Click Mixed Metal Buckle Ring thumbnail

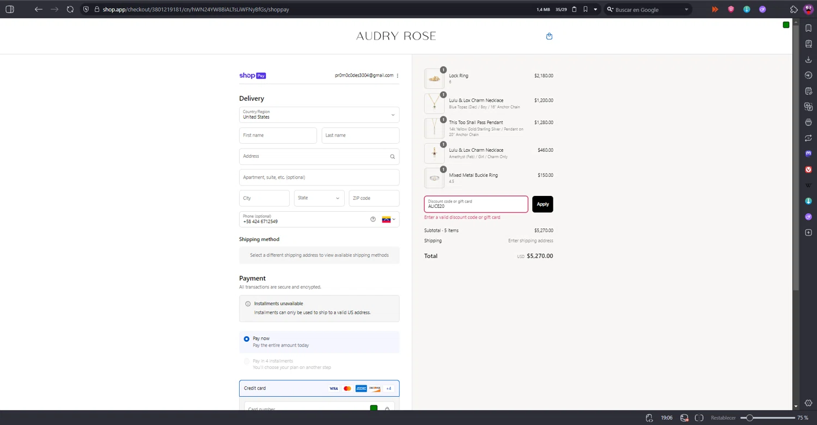click(434, 178)
